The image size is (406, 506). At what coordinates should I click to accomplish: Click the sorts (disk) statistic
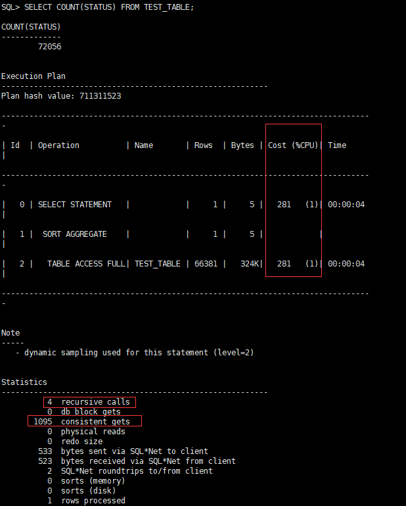point(81,491)
